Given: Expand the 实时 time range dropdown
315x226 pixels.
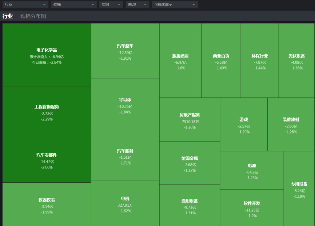Looking at the screenshot, I should [x=111, y=4].
